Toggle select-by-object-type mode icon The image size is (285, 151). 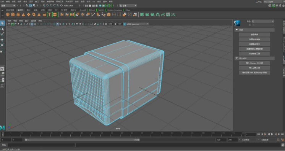31,6
